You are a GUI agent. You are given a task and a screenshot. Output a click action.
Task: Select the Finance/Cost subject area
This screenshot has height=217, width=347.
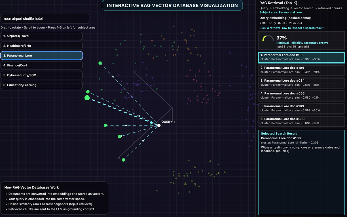41,65
